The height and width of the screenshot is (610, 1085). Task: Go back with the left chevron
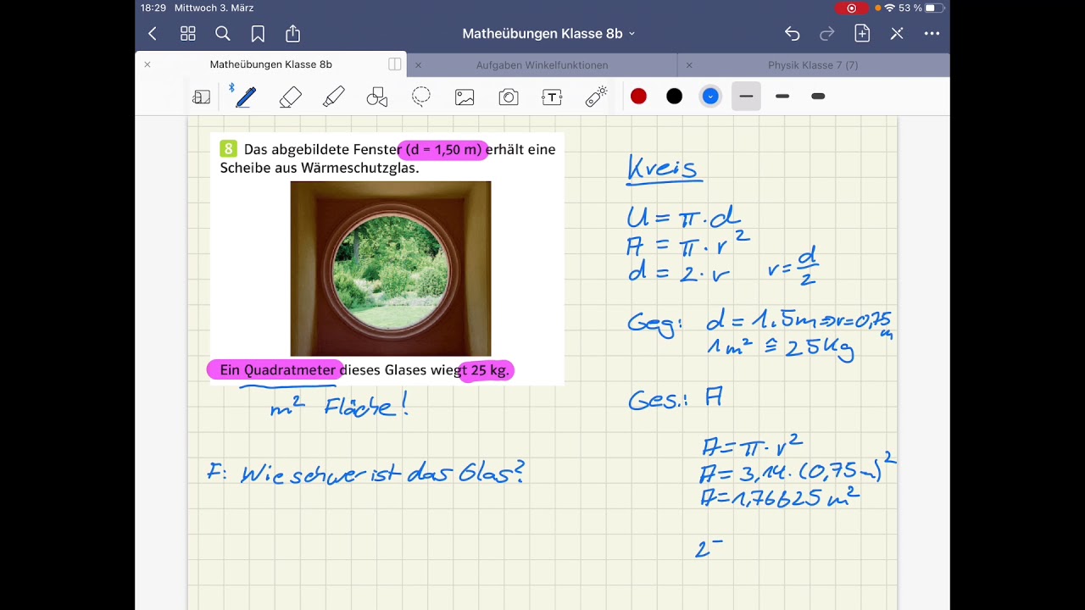tap(153, 34)
